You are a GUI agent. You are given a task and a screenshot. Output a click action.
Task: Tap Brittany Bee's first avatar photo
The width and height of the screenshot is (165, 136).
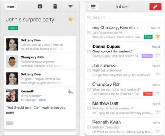point(12,44)
